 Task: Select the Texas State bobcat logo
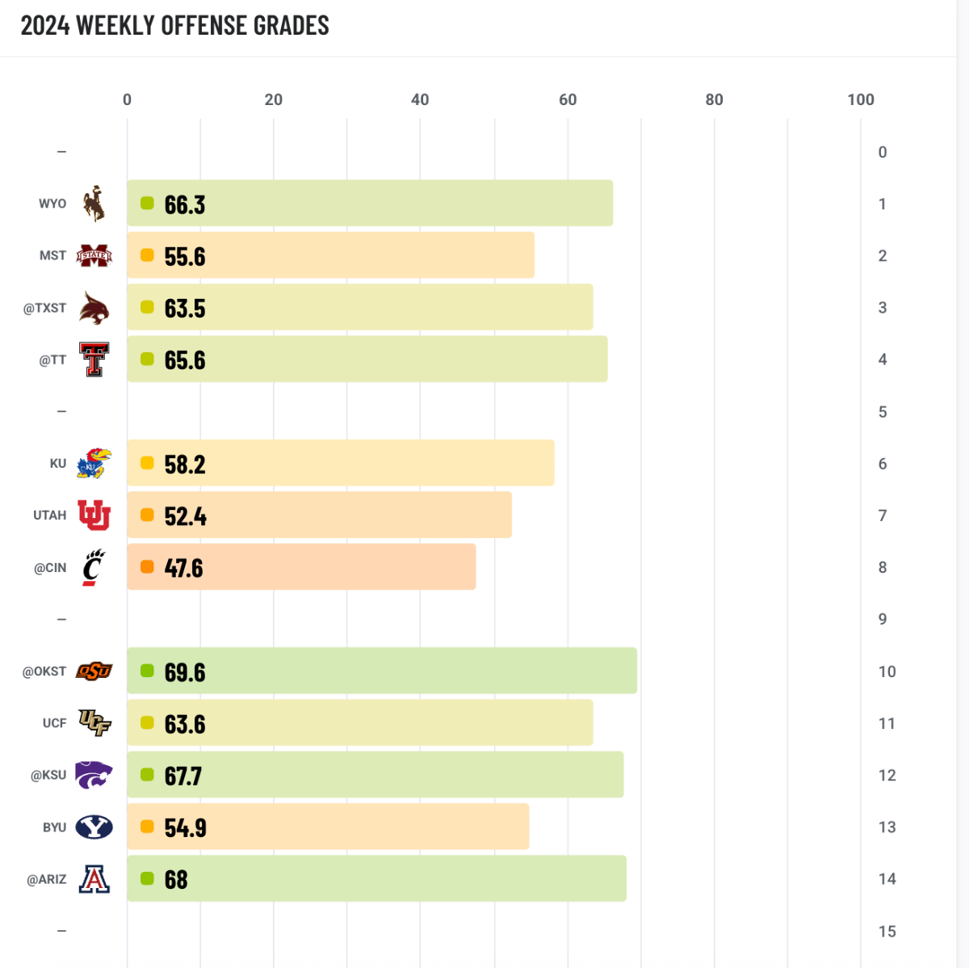(94, 308)
